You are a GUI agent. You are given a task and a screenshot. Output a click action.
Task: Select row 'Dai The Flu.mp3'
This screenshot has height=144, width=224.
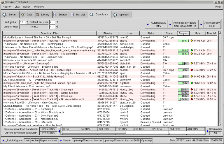pyautogui.click(x=110, y=37)
